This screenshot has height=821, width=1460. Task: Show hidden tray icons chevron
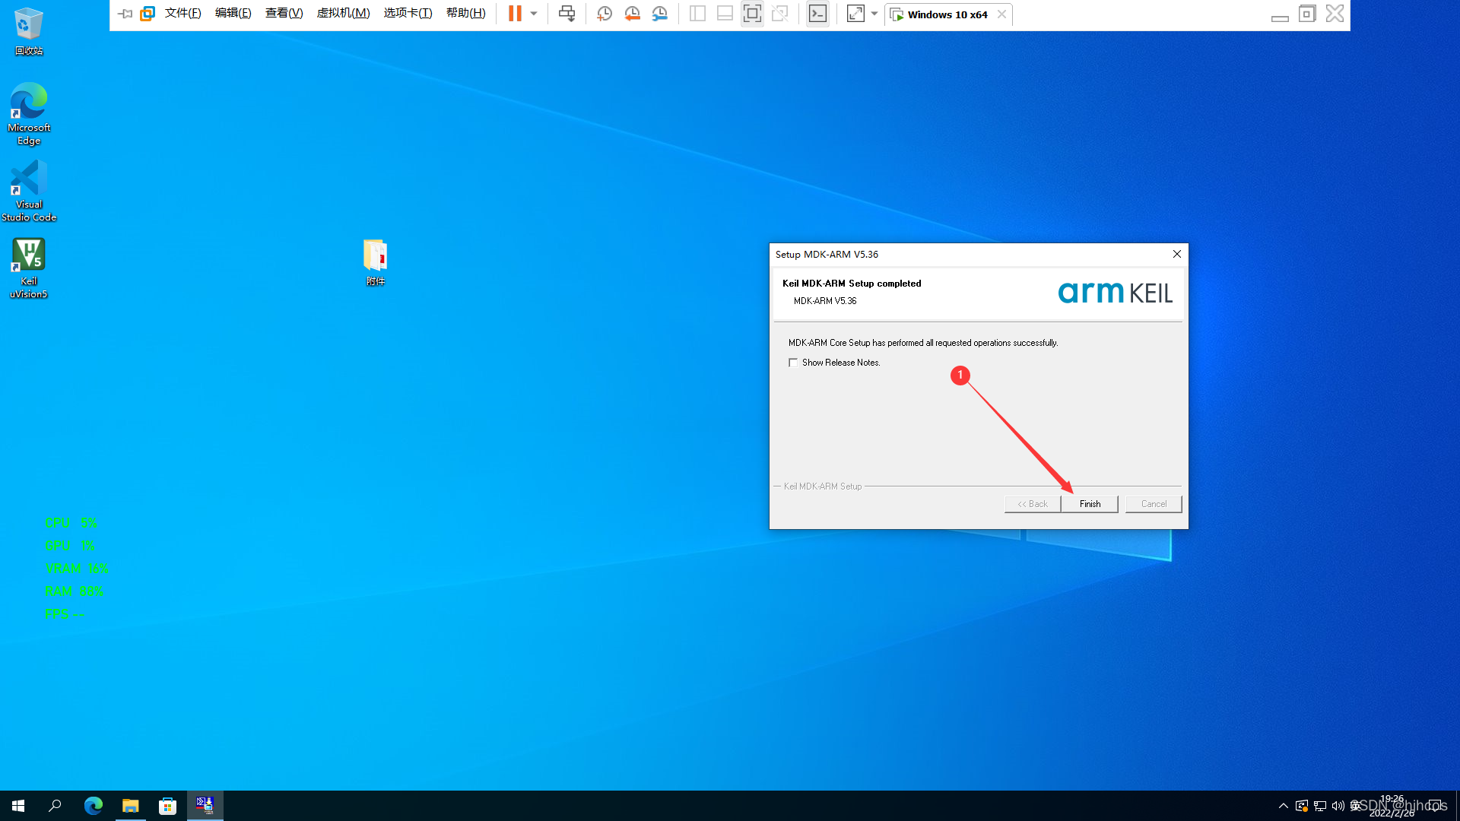click(x=1284, y=806)
